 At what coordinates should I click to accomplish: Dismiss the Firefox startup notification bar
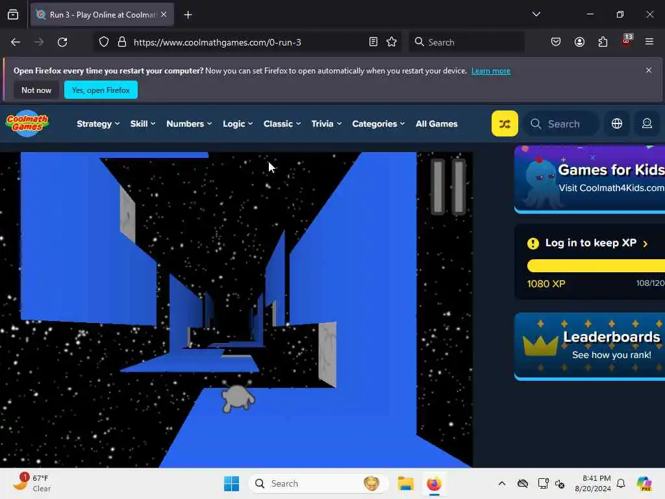coord(649,70)
